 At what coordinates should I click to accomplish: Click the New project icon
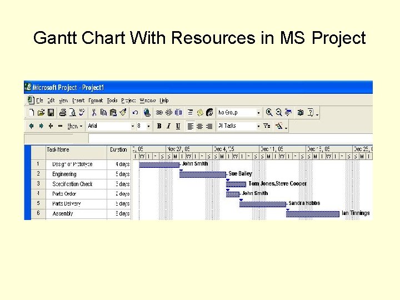(x=31, y=112)
